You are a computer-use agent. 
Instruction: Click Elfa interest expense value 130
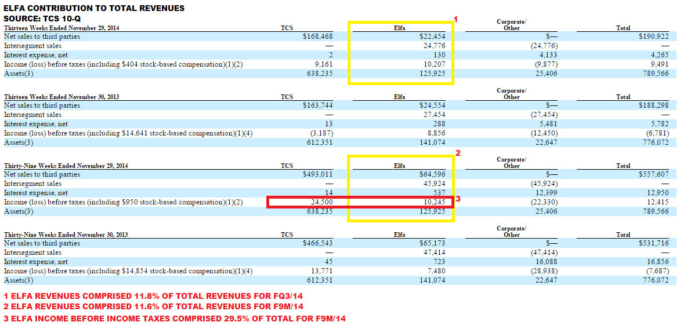coord(439,55)
